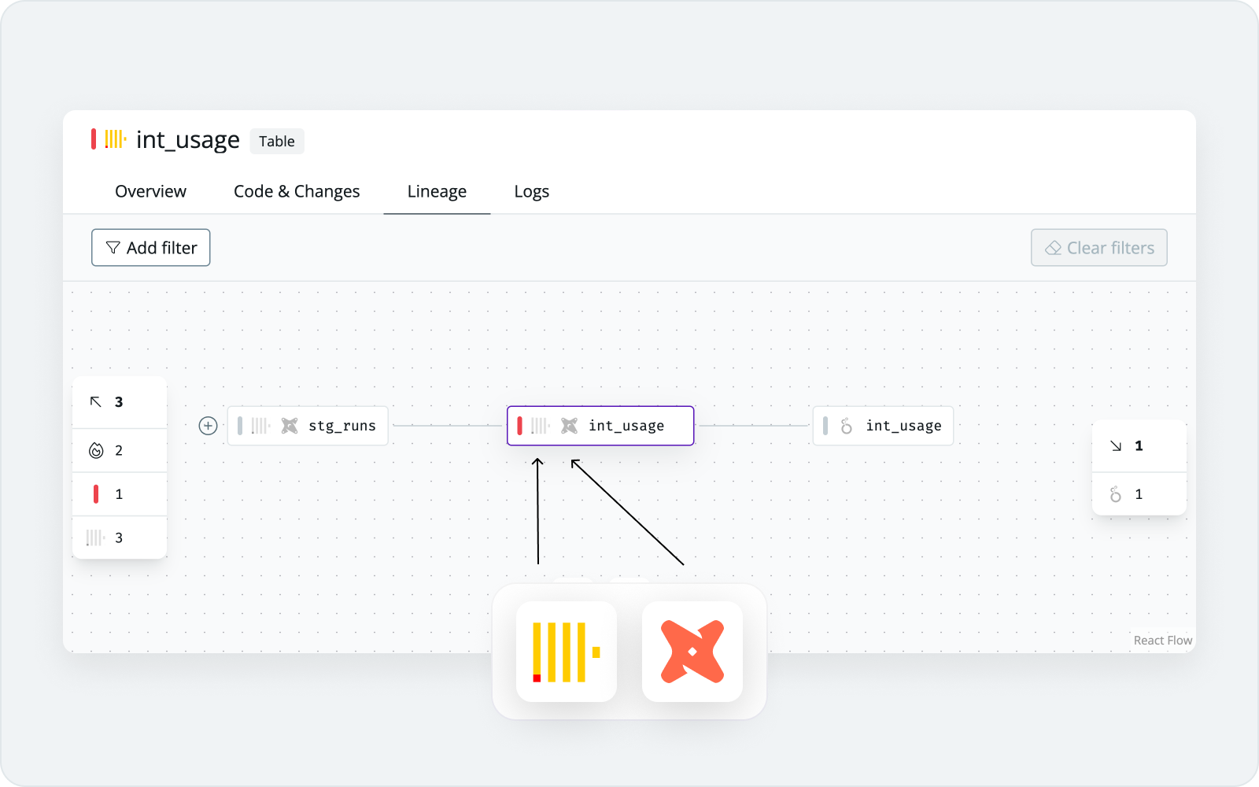
Task: Click the large yellow striped warehouse logo card
Action: [567, 652]
